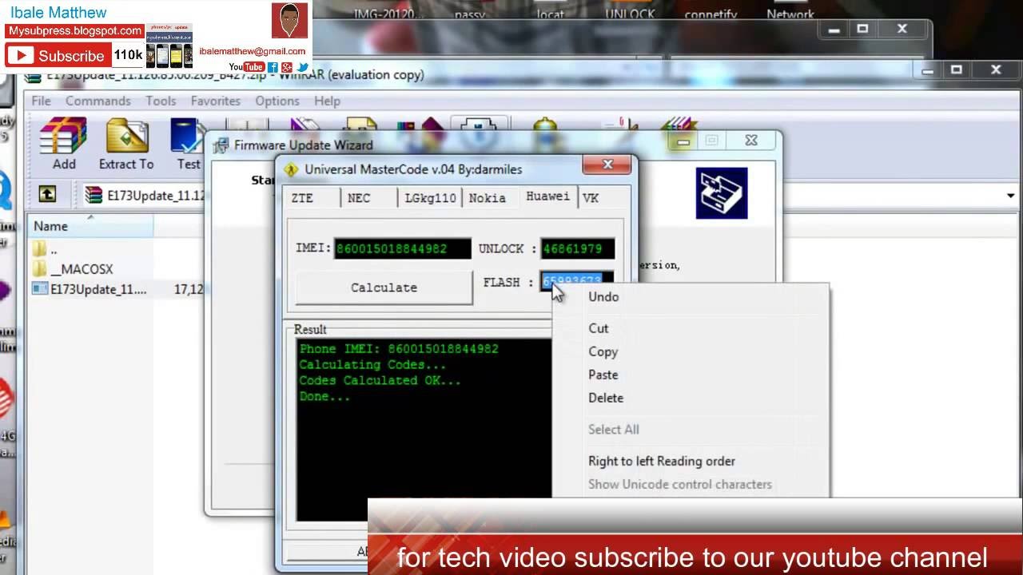
Task: Choose Delete from the context menu
Action: [606, 398]
